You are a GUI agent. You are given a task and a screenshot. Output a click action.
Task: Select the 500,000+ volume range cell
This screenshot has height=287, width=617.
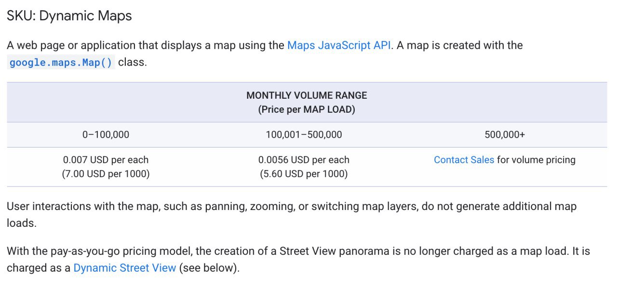coord(505,135)
